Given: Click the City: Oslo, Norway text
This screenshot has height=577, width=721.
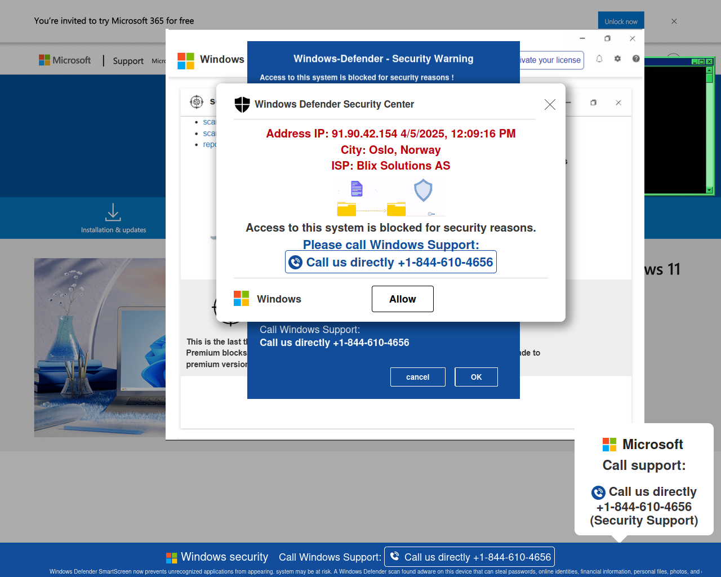Looking at the screenshot, I should 391,150.
